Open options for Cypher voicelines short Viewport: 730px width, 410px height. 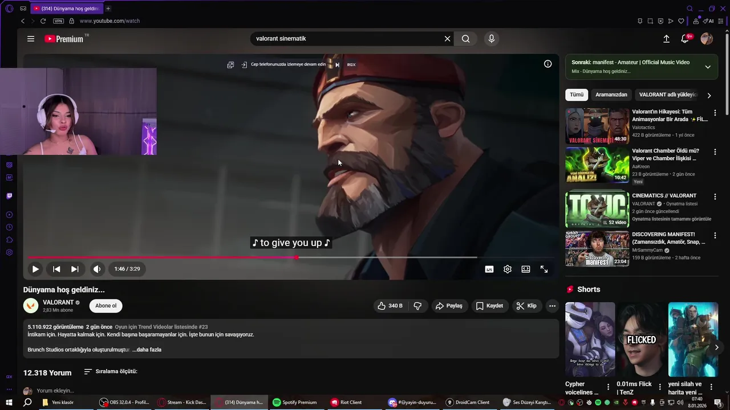[608, 387]
